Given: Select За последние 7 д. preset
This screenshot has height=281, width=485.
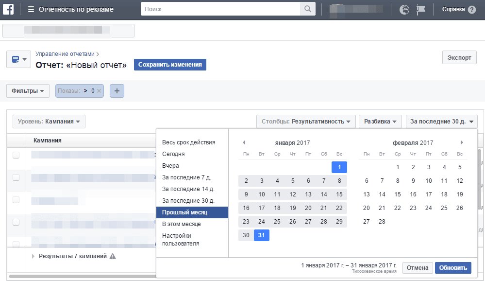Looking at the screenshot, I should [186, 177].
